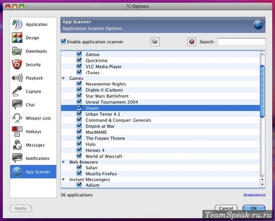275x221 pixels.
Task: Open Whisper Lists settings label
Action: point(38,118)
